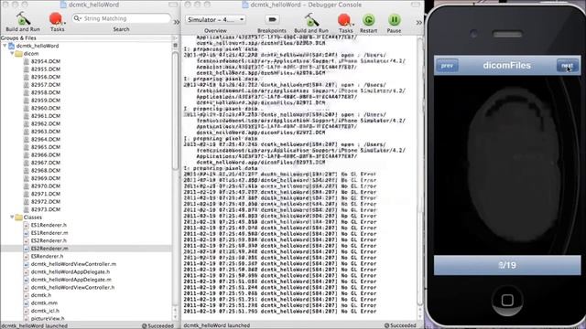This screenshot has height=329, width=586.
Task: Tap the DICOM image in simulator
Action: point(507,164)
